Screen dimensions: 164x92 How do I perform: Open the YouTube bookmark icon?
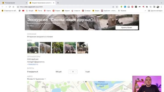coord(23,11)
